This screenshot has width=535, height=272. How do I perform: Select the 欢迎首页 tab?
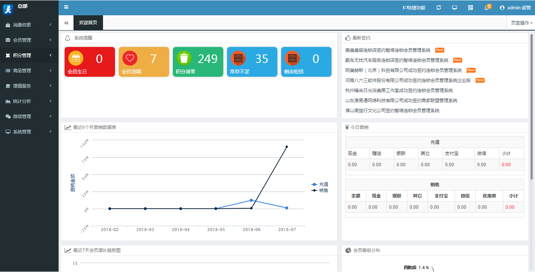(88, 23)
